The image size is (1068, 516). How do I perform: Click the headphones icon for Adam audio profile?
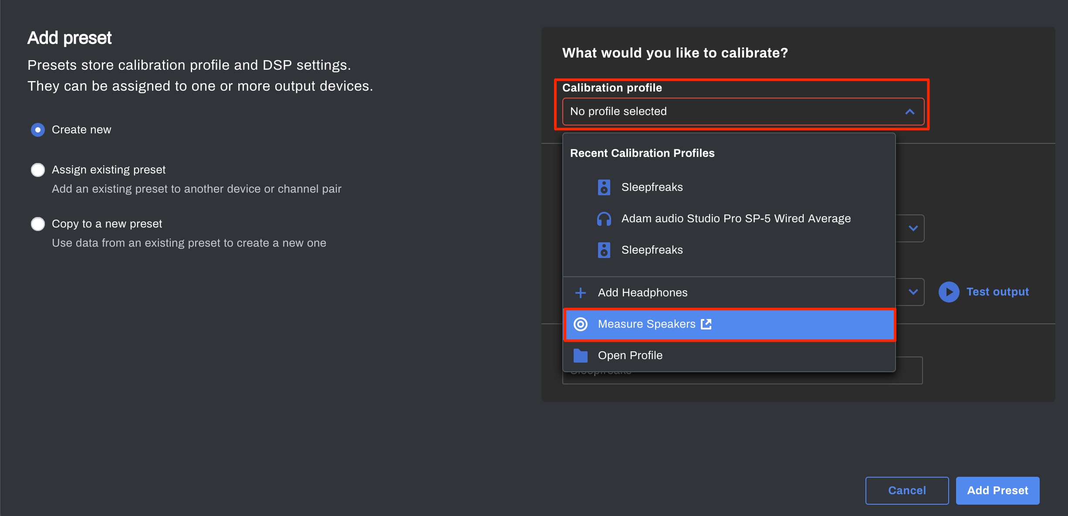pos(604,219)
